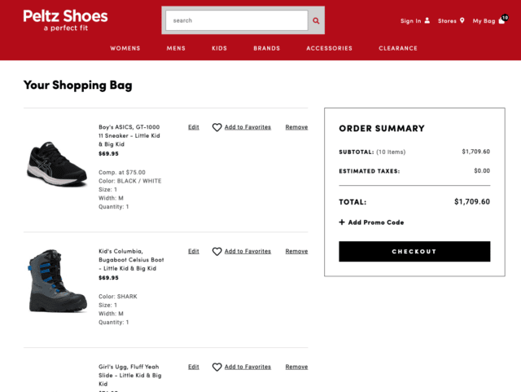Screen dimensions: 521x392
Task: Click heart icon for Ugg slide
Action: tap(217, 367)
